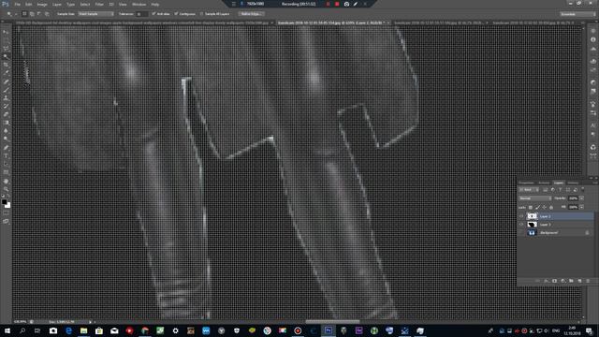599x337 pixels.
Task: Select the Magic Wand tool in toolbox
Action: [x=6, y=56]
